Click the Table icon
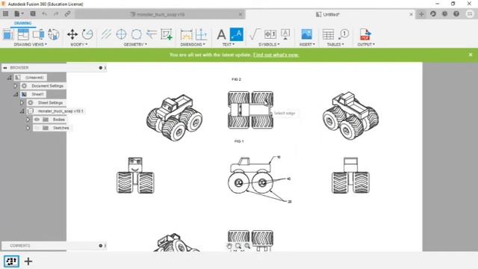This screenshot has width=478, height=269. 329,34
